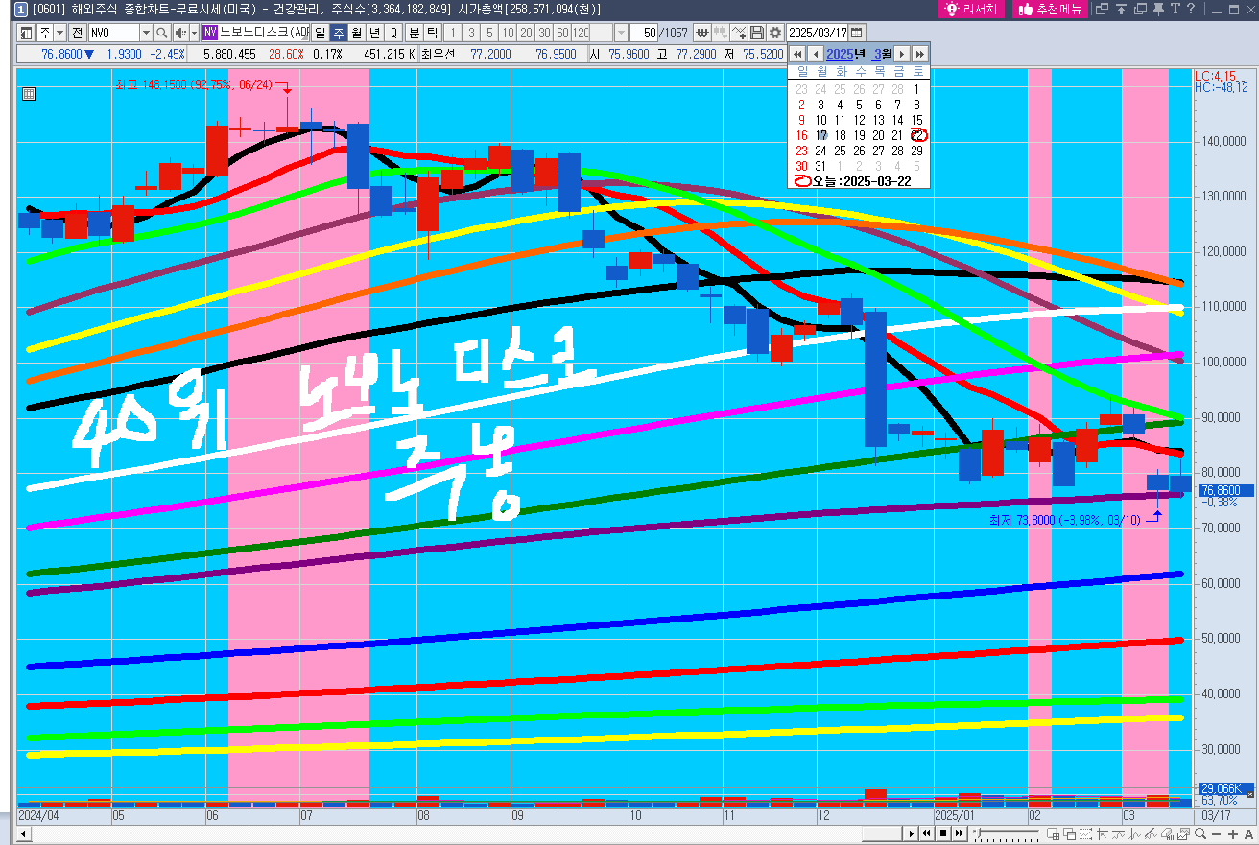Click the minus zoom-out icon at bottom
Viewport: 1259px width, 845px height.
tap(1217, 834)
